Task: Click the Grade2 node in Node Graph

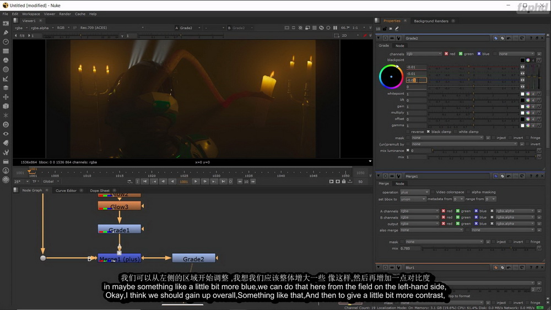Action: click(193, 258)
